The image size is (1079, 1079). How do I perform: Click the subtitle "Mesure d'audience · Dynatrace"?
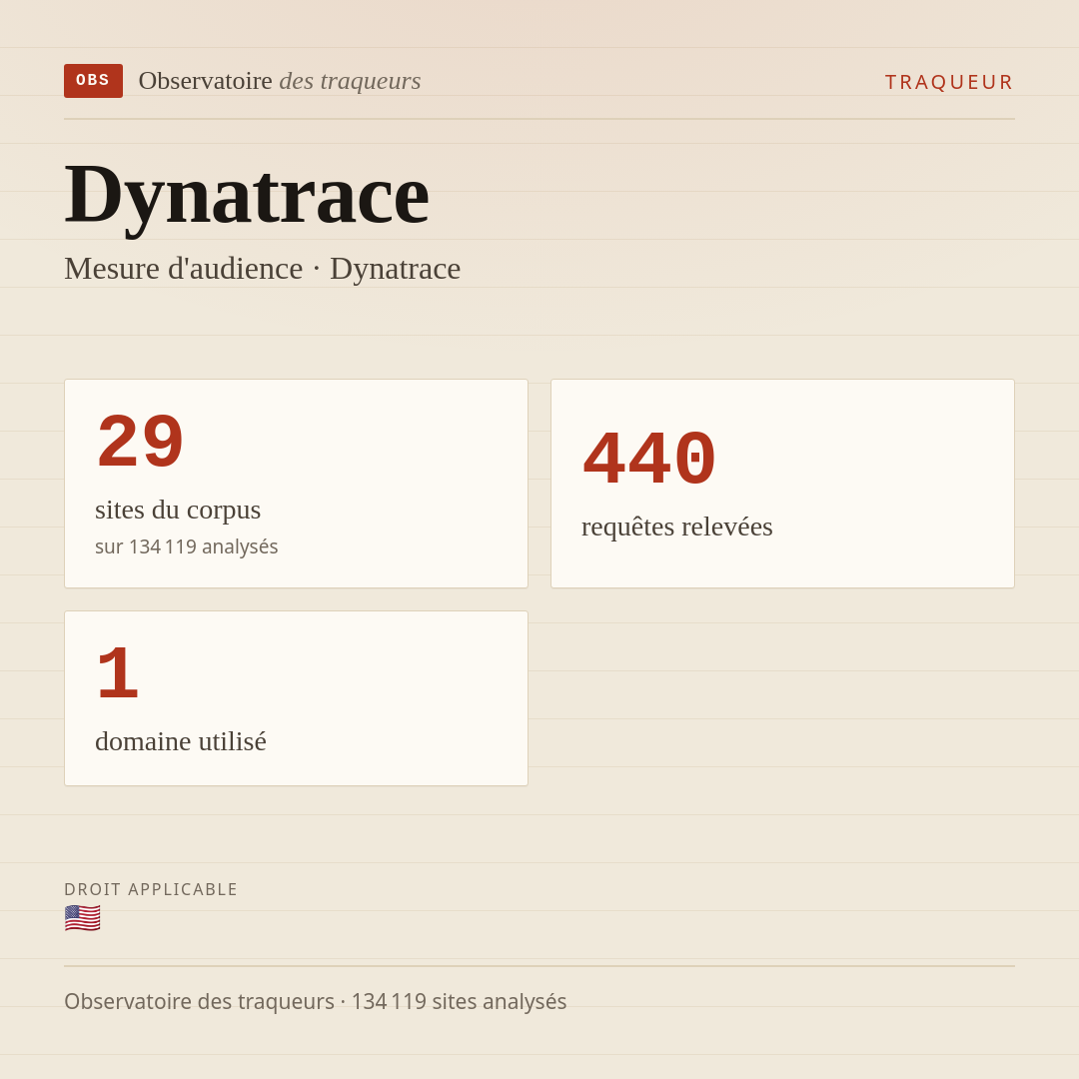262,269
